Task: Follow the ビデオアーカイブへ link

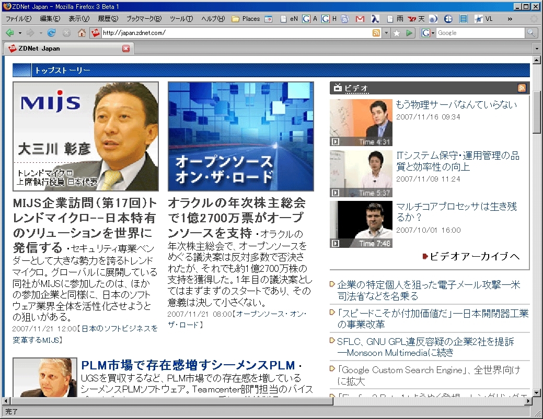Action: coord(475,256)
